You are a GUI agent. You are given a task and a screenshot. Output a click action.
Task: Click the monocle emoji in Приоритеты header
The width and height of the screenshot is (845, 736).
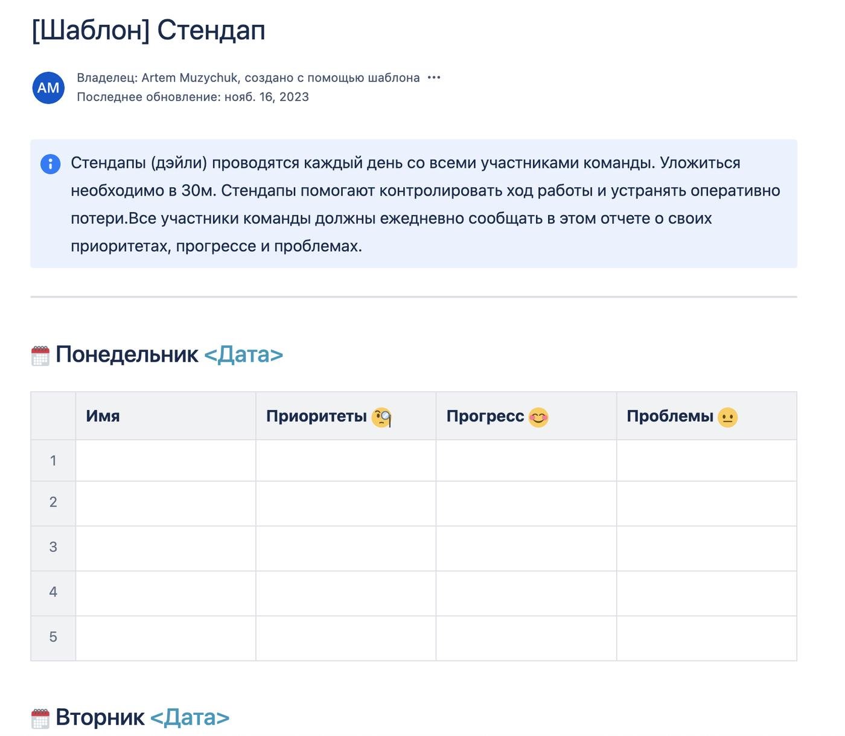click(381, 417)
